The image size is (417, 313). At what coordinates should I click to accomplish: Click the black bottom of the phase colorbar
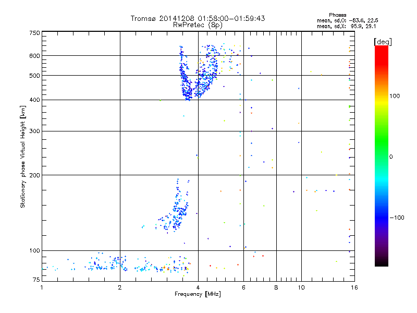tap(382, 262)
